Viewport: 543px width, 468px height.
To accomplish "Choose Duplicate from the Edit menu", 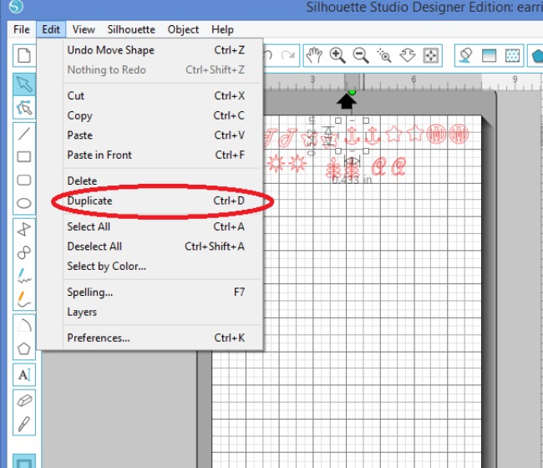I will (156, 201).
